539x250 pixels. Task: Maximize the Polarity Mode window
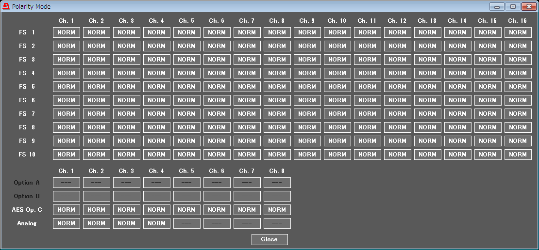pos(512,6)
